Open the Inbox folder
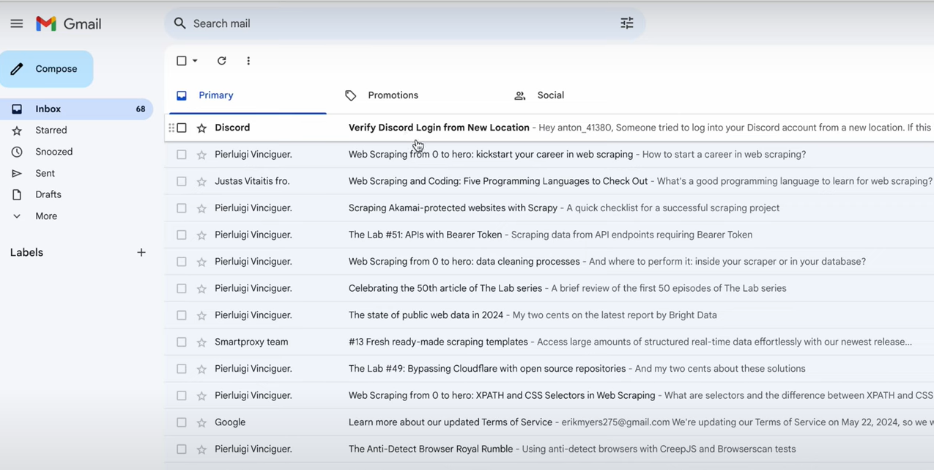 coord(76,109)
